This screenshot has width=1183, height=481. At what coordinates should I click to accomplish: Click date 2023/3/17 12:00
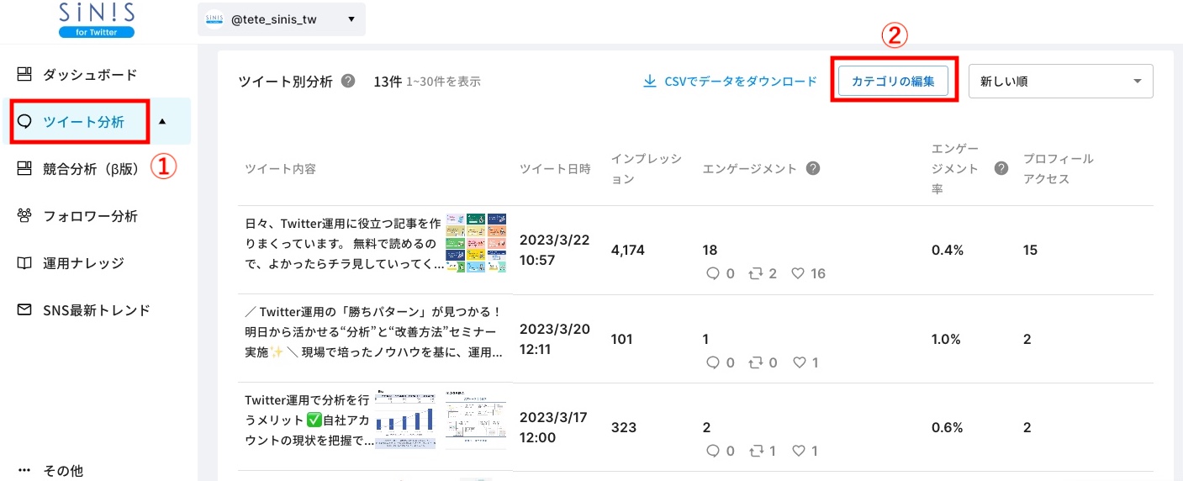[554, 428]
